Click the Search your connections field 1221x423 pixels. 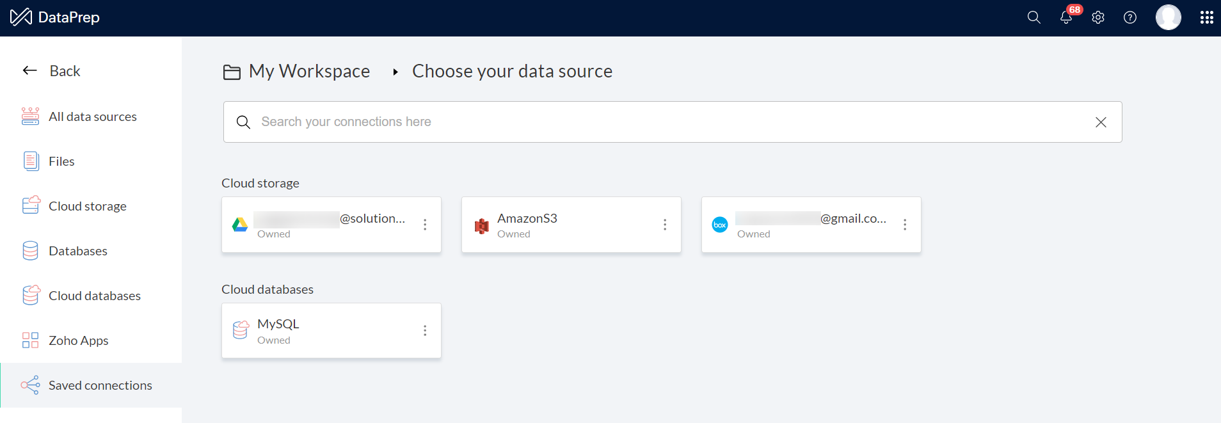tap(666, 122)
